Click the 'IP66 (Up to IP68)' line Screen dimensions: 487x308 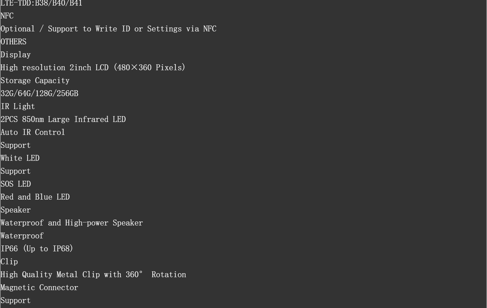[37, 249]
